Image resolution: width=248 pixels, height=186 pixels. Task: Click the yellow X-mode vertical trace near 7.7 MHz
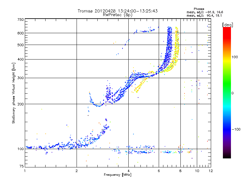(177, 44)
